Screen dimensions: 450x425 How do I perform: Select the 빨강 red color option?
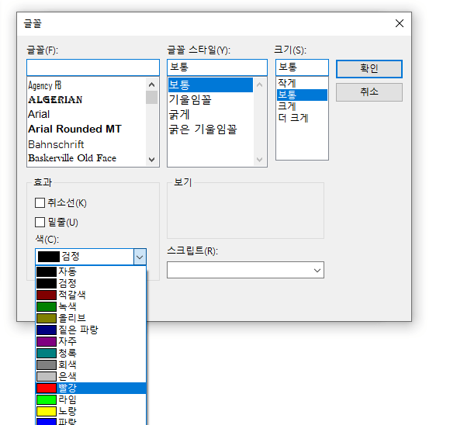click(x=91, y=388)
